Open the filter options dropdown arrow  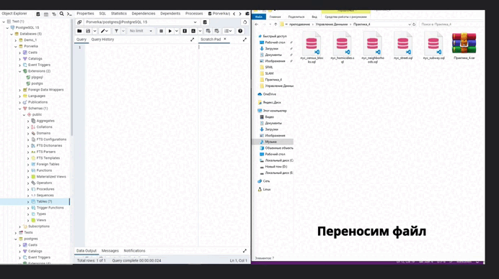[123, 31]
